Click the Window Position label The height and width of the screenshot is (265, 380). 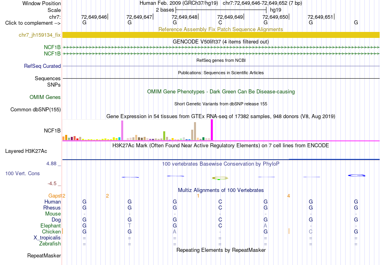coord(42,3)
